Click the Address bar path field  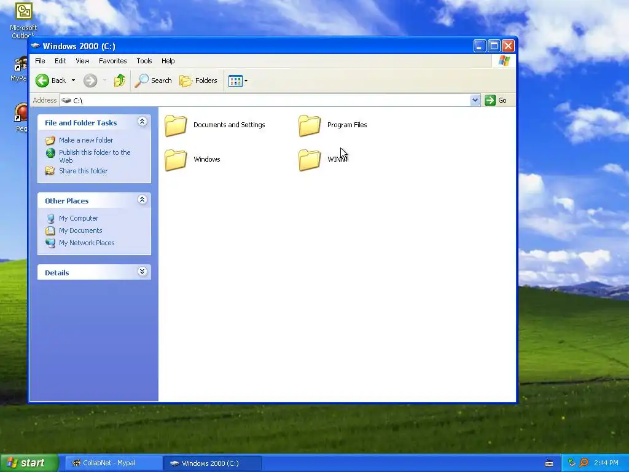click(x=265, y=100)
